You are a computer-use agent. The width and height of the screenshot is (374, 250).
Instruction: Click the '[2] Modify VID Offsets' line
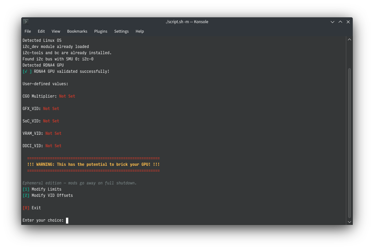[48, 195]
